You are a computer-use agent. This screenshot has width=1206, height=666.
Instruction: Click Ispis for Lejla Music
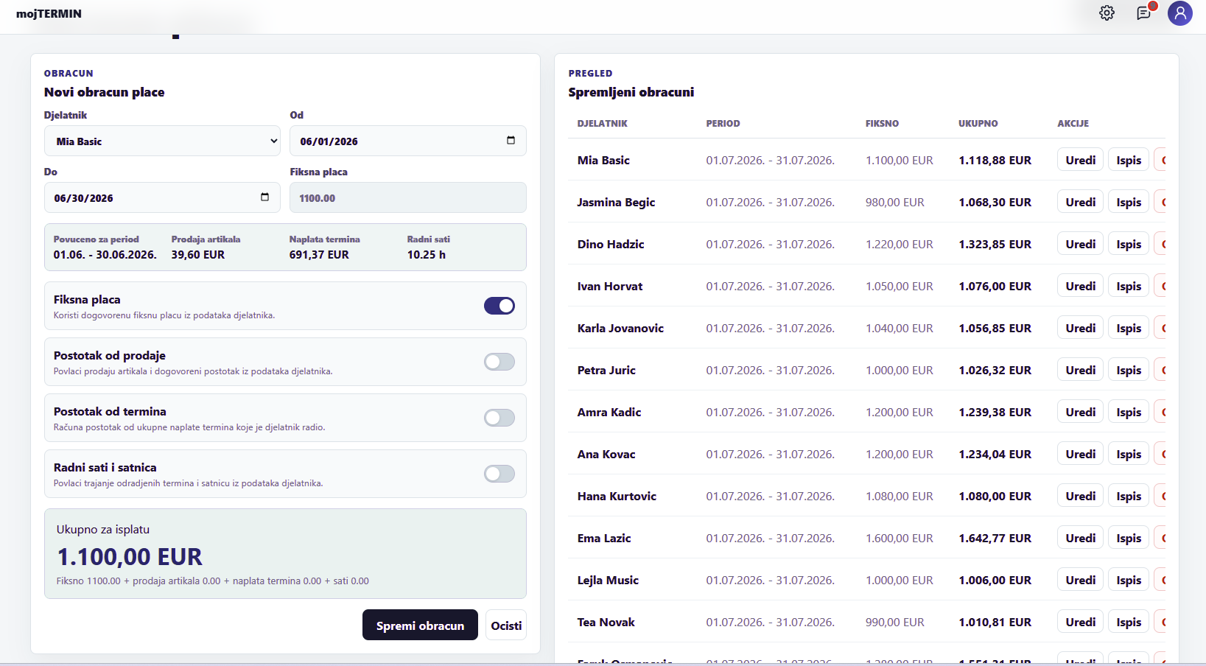(x=1129, y=580)
